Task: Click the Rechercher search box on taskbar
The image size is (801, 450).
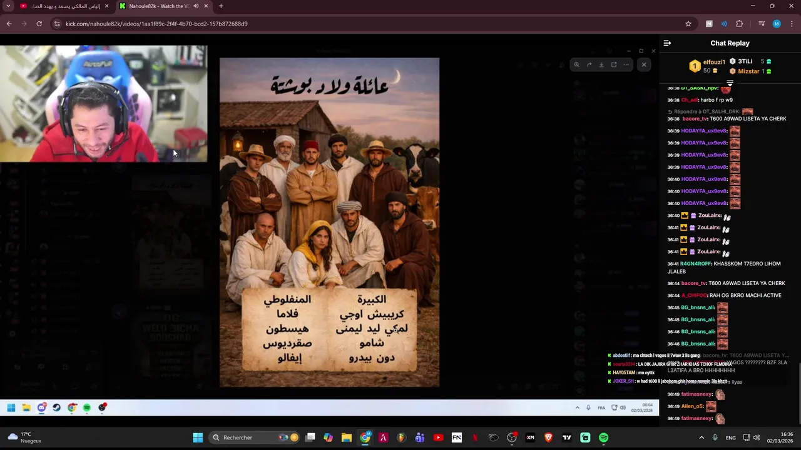Action: [255, 437]
